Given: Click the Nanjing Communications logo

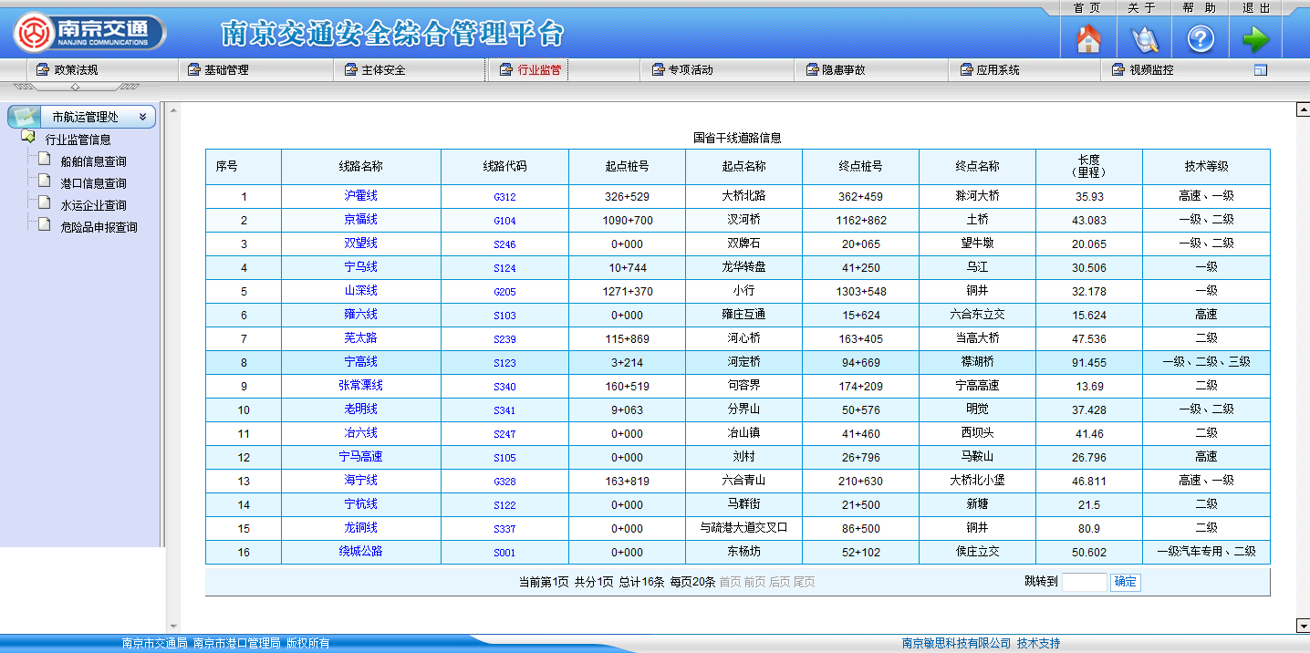Looking at the screenshot, I should (x=89, y=33).
